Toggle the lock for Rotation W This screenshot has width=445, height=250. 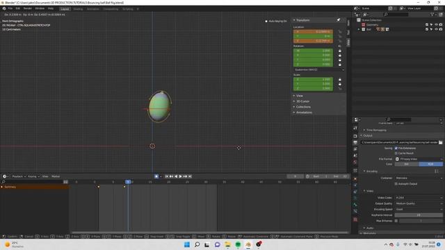point(340,51)
